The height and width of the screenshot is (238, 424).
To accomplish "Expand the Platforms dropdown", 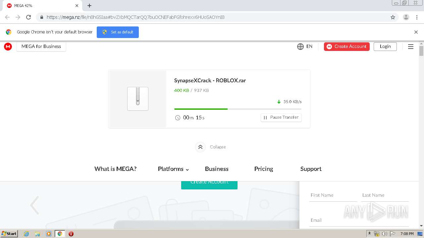I will pos(173,169).
